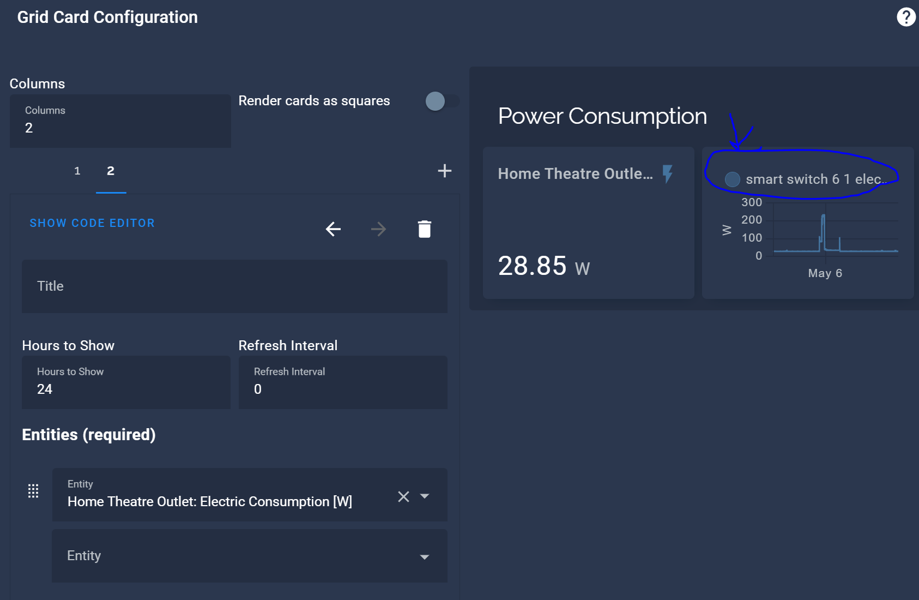The height and width of the screenshot is (600, 919).
Task: Open the code editor via SHOW CODE EDITOR
Action: pyautogui.click(x=92, y=223)
